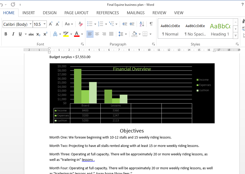
Task: Click the Clear All Formatting eraser icon
Action: click(x=80, y=24)
